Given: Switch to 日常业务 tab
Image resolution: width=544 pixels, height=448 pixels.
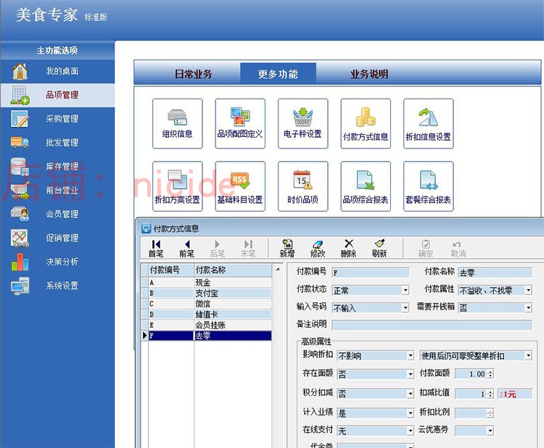Looking at the screenshot, I should point(194,74).
